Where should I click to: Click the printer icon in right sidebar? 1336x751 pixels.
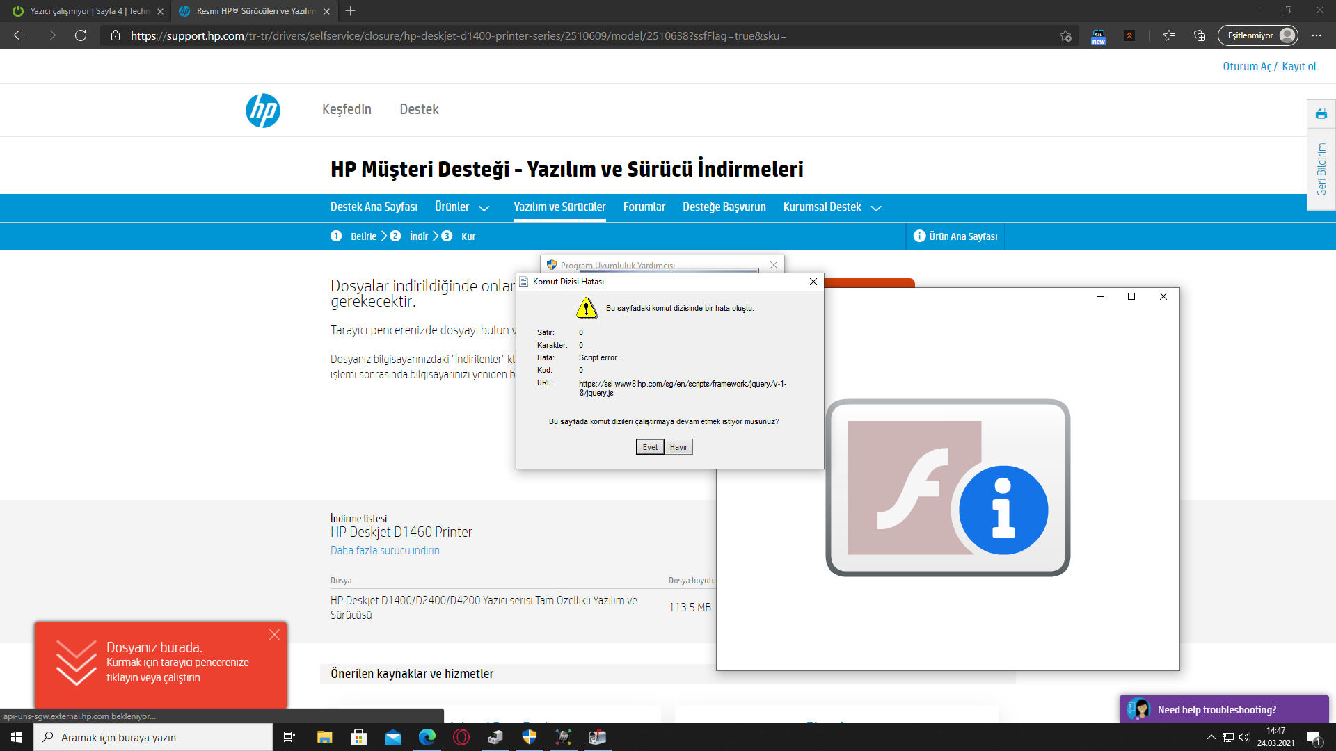pos(1321,113)
